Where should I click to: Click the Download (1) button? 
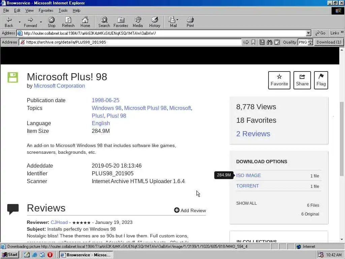329,42
